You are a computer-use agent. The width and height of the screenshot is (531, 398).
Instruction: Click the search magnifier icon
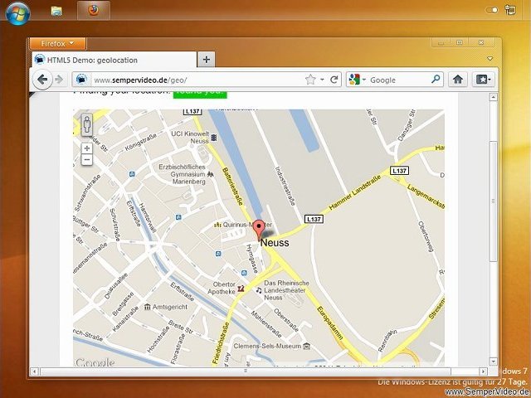click(x=436, y=80)
